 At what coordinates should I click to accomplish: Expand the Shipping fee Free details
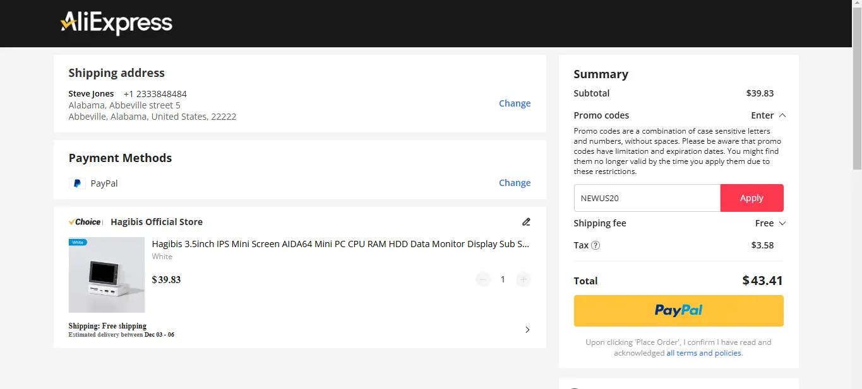(770, 223)
